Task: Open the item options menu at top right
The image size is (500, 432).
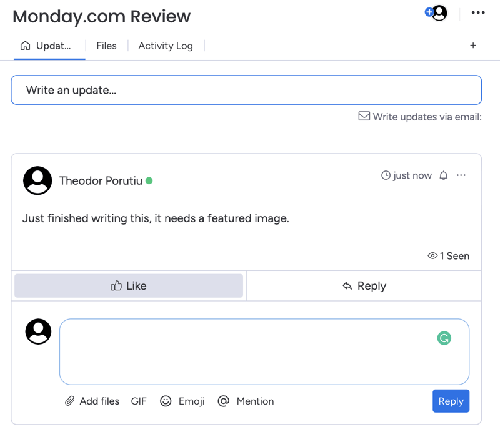Action: click(x=478, y=12)
